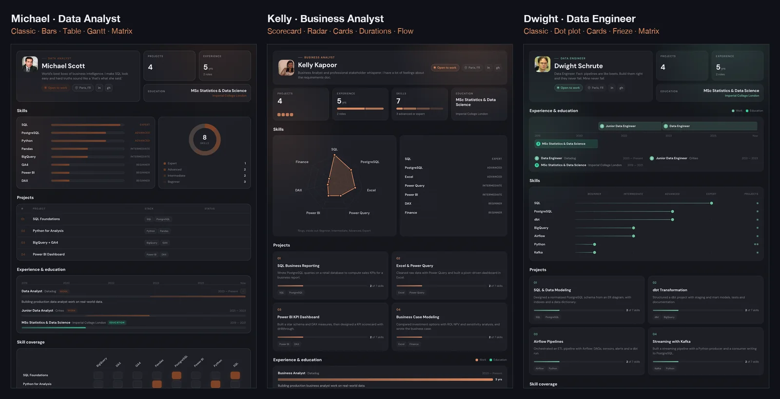Click Kelly's Projects stat card showing 4
Viewport: 780px width, 399px height.
(x=301, y=104)
